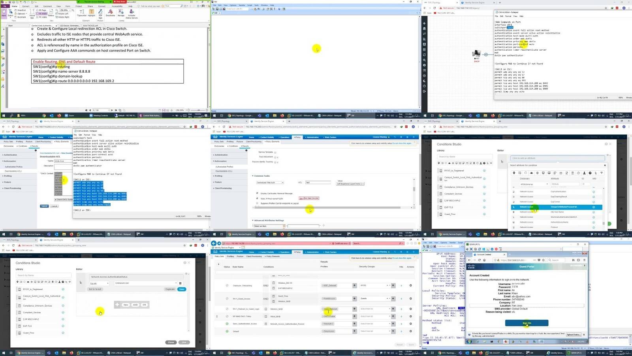Open the All Dictionaries dropdown in attribute picker
The image size is (632, 356).
point(534,184)
